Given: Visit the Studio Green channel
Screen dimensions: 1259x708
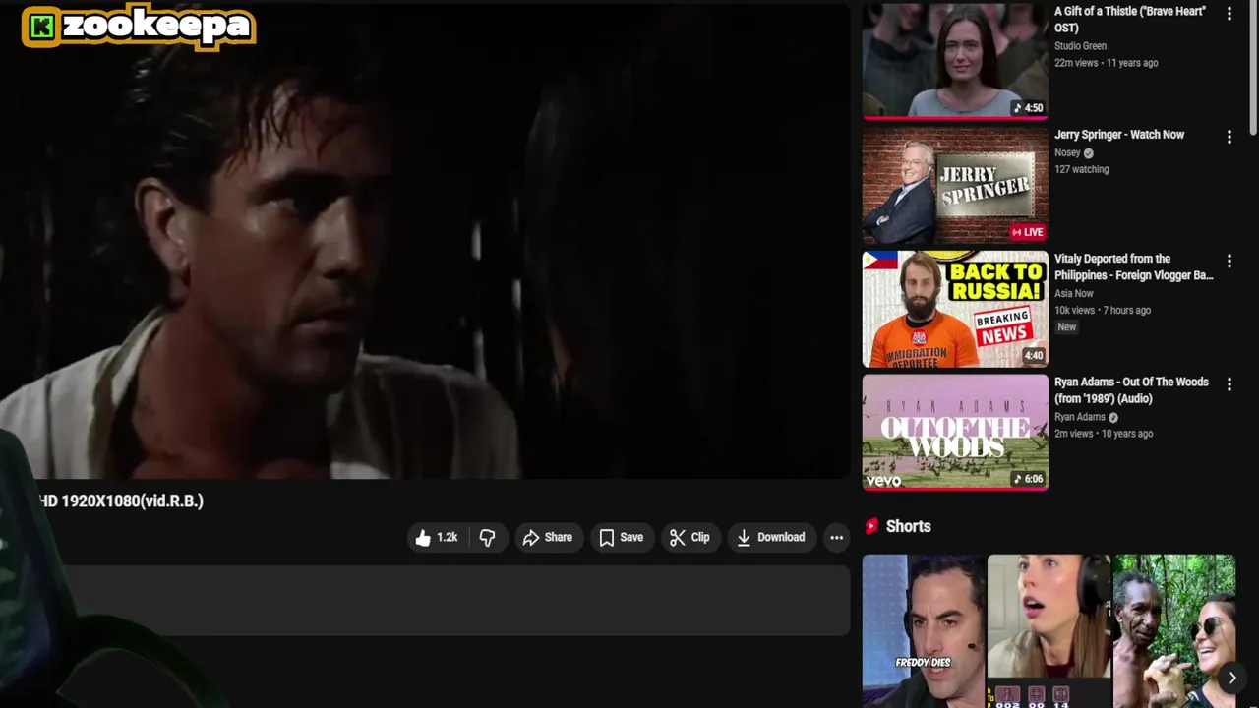Looking at the screenshot, I should pyautogui.click(x=1080, y=46).
